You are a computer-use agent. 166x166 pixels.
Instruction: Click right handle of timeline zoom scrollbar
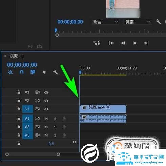58,154
